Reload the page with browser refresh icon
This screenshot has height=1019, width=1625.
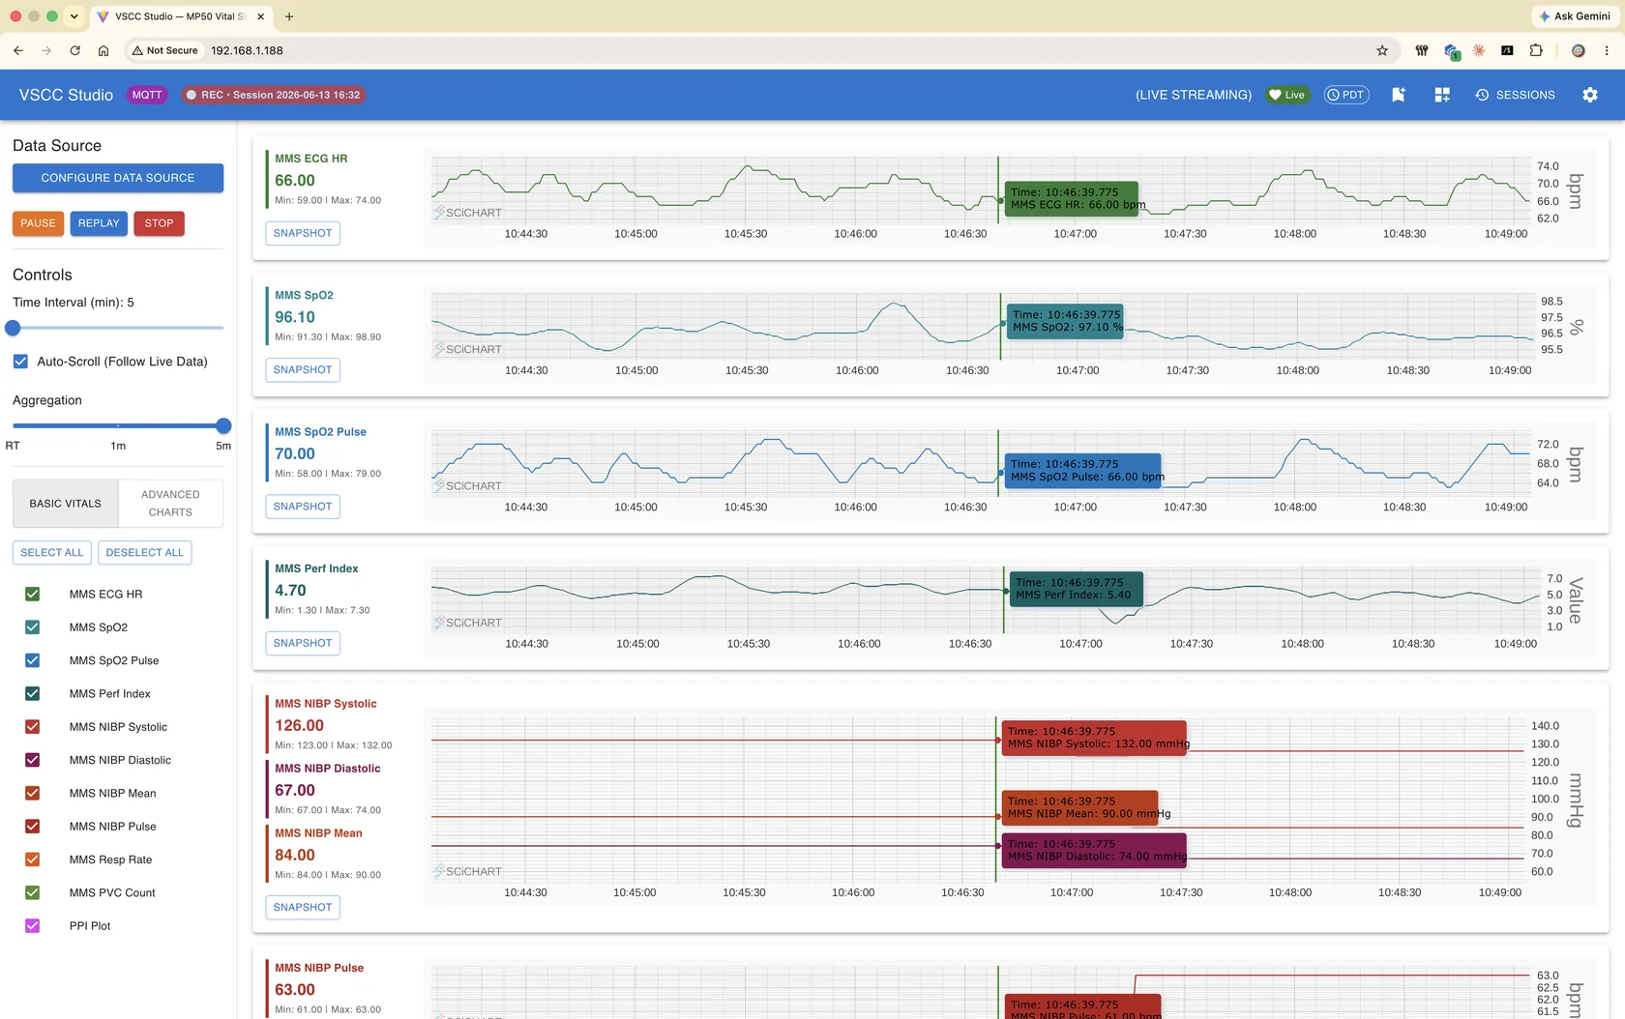point(74,50)
